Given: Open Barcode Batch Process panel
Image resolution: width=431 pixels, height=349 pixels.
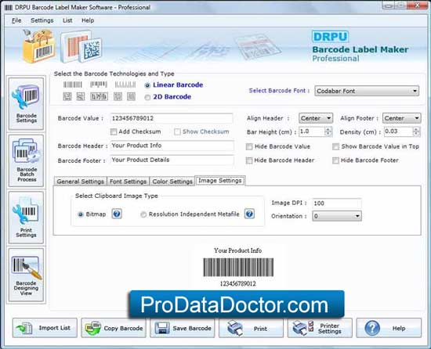Looking at the screenshot, I should (26, 160).
